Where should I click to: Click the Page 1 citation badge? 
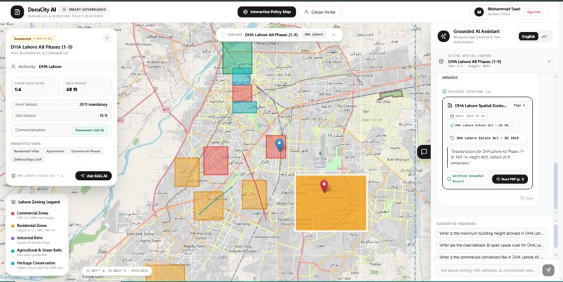(519, 105)
